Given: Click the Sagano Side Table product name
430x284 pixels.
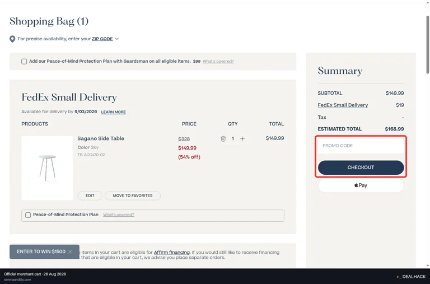Looking at the screenshot, I should (x=101, y=138).
